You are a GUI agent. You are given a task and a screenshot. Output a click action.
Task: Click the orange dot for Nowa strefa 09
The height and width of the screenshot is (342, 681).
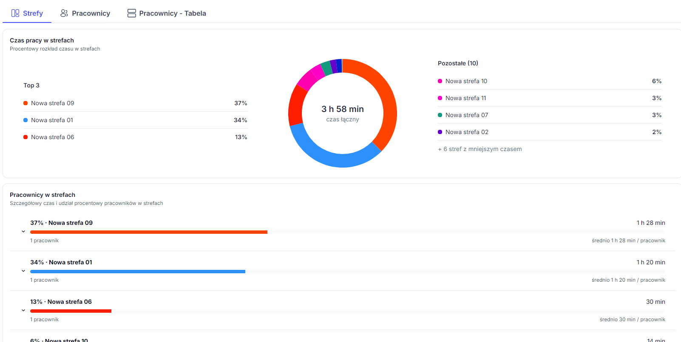(x=26, y=103)
